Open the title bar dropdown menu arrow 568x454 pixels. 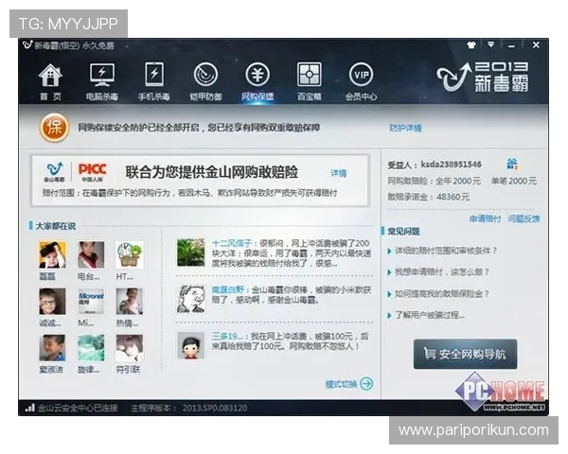pos(491,44)
